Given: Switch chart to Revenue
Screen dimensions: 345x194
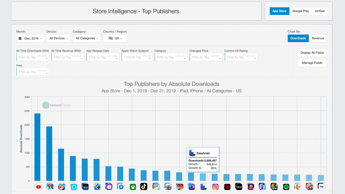Looking at the screenshot, I should [318, 38].
